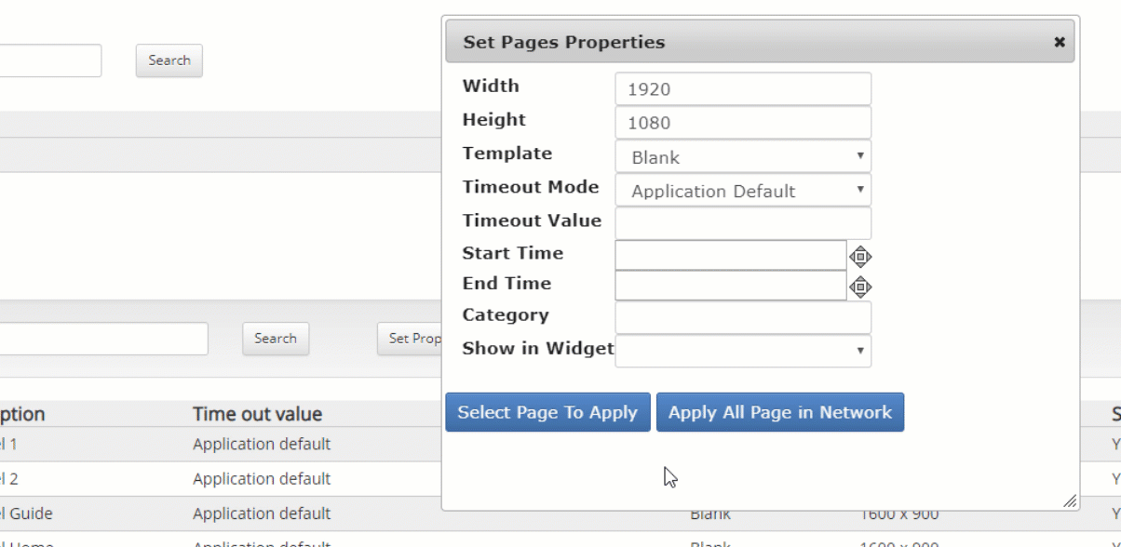Click the Set Properties button behind dialog

coord(410,339)
